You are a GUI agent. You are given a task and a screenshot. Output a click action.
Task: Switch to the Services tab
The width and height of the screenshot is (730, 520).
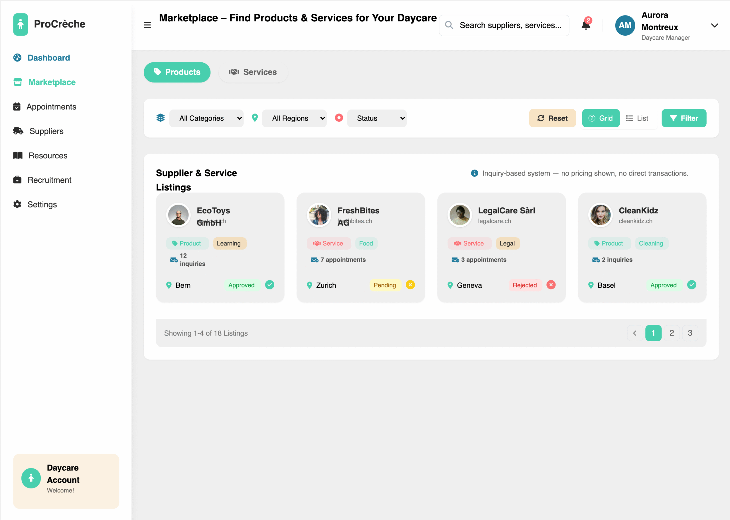[x=253, y=72]
